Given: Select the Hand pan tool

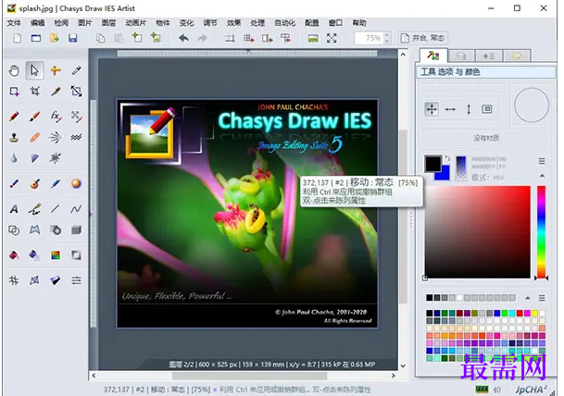Looking at the screenshot, I should click(14, 70).
